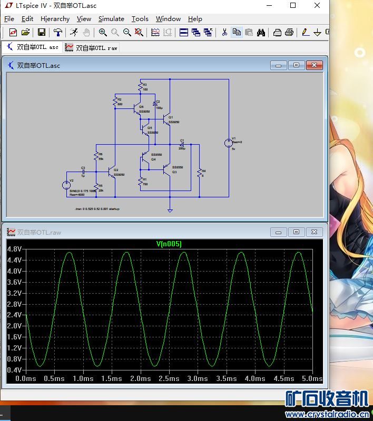
Task: Select the Draw Wire pencil tool
Action: pos(306,32)
